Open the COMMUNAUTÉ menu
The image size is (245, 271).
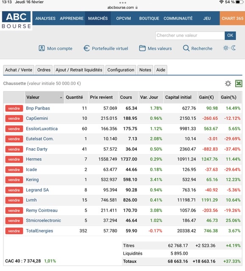point(178,18)
